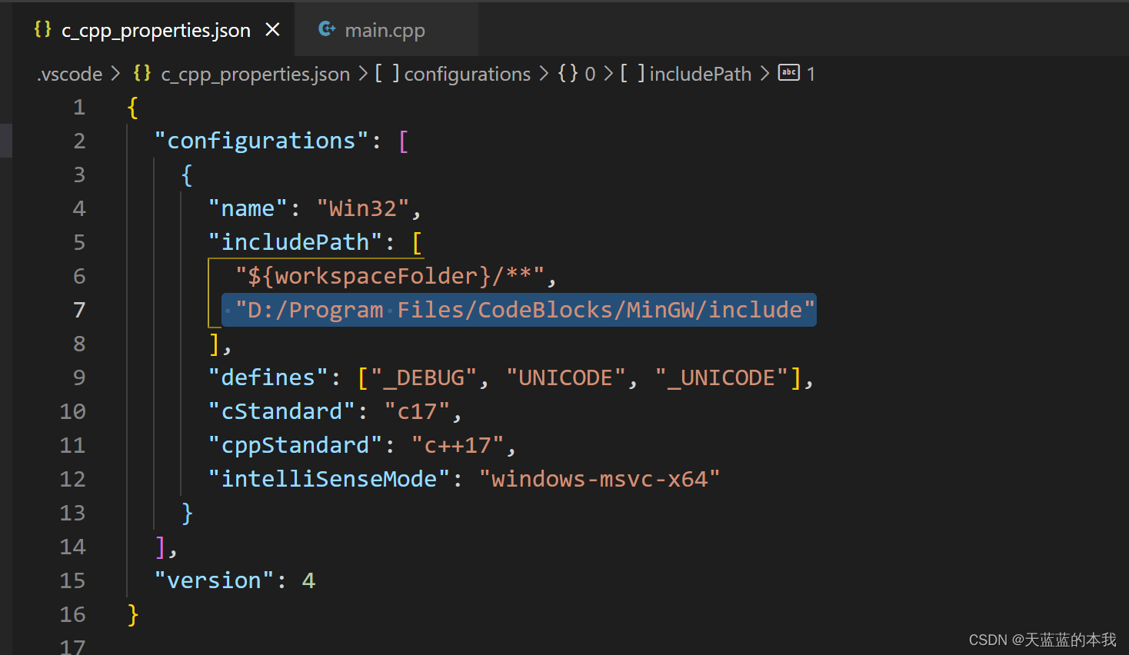Viewport: 1129px width, 655px height.
Task: Click the array bracket icon before configurations
Action: point(387,73)
